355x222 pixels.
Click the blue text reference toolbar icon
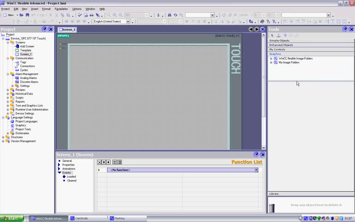pos(251,22)
